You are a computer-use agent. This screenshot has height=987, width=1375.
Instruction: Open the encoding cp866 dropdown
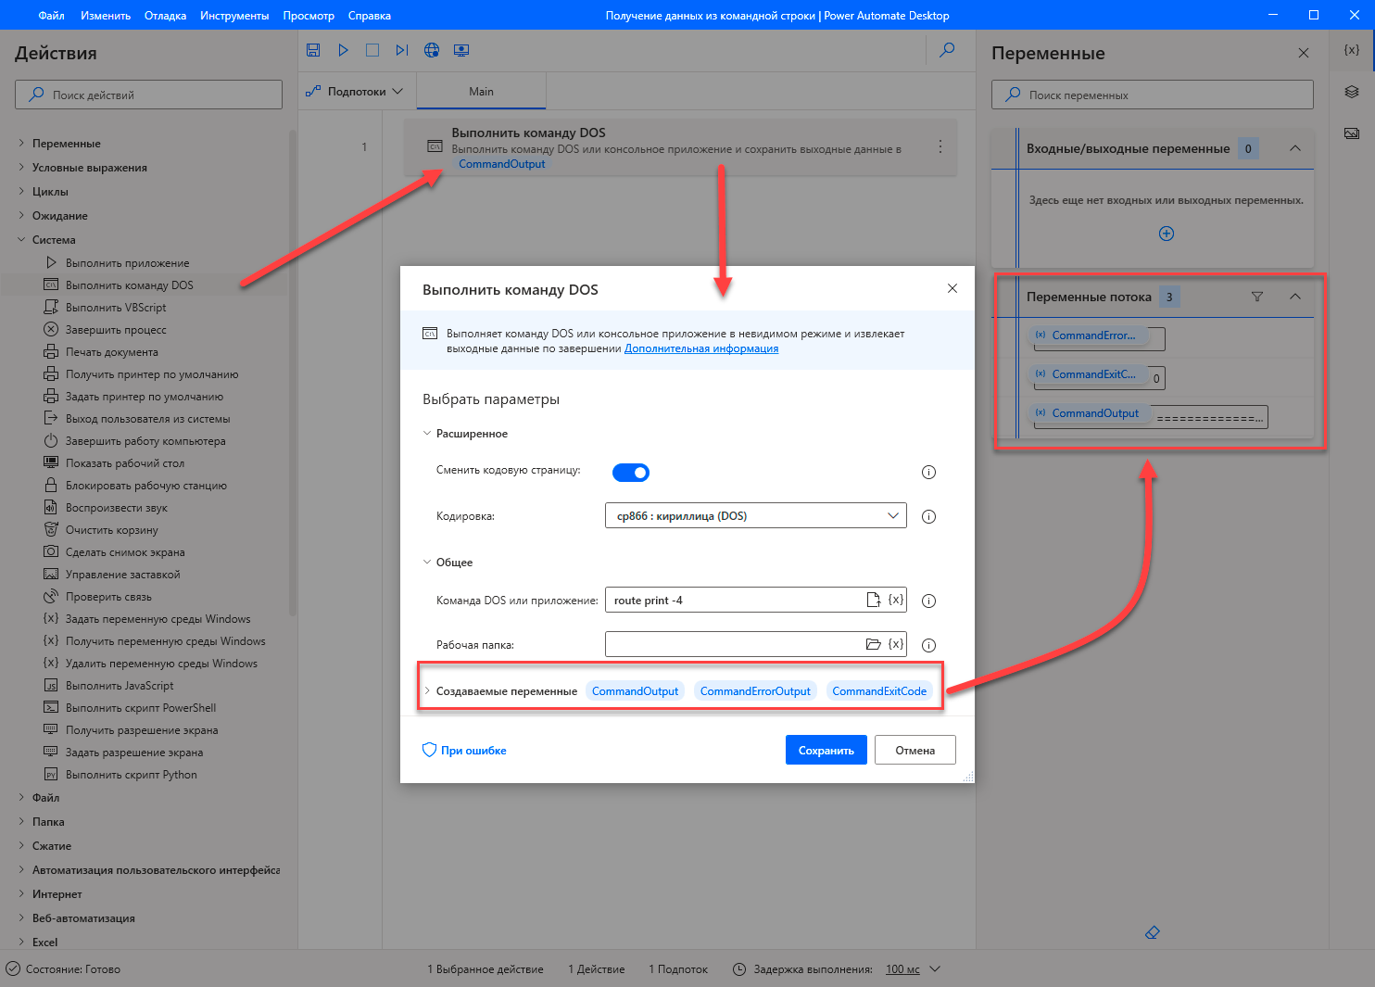[755, 516]
